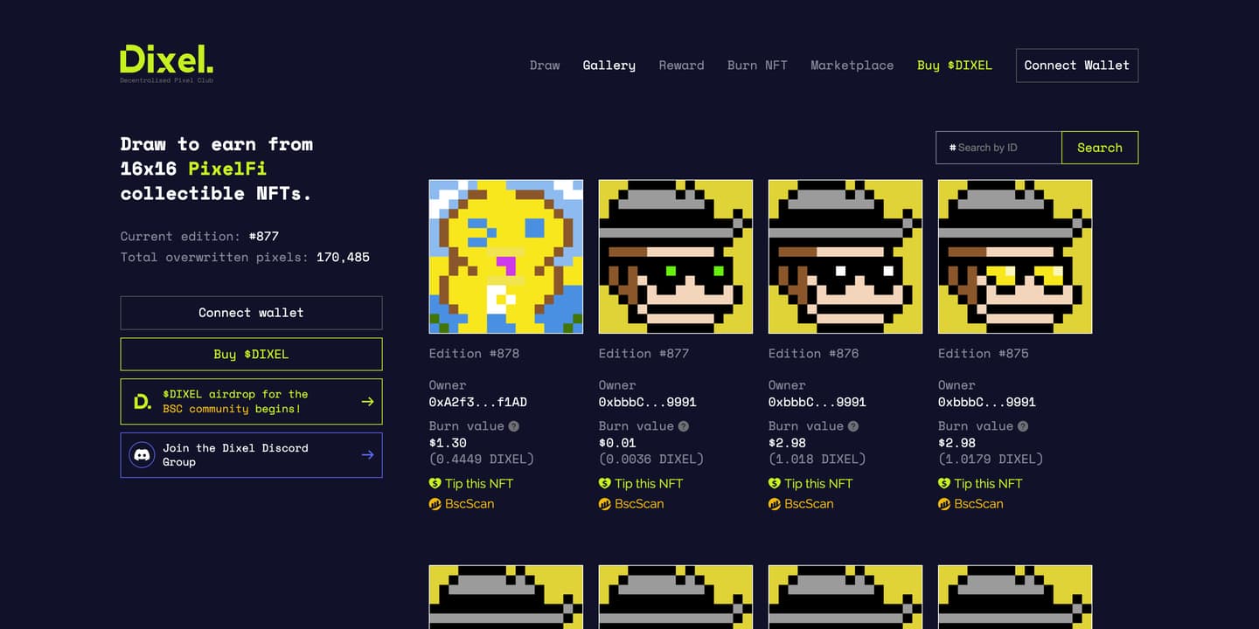1259x629 pixels.
Task: Open the Draw page from the navigation
Action: click(x=545, y=66)
